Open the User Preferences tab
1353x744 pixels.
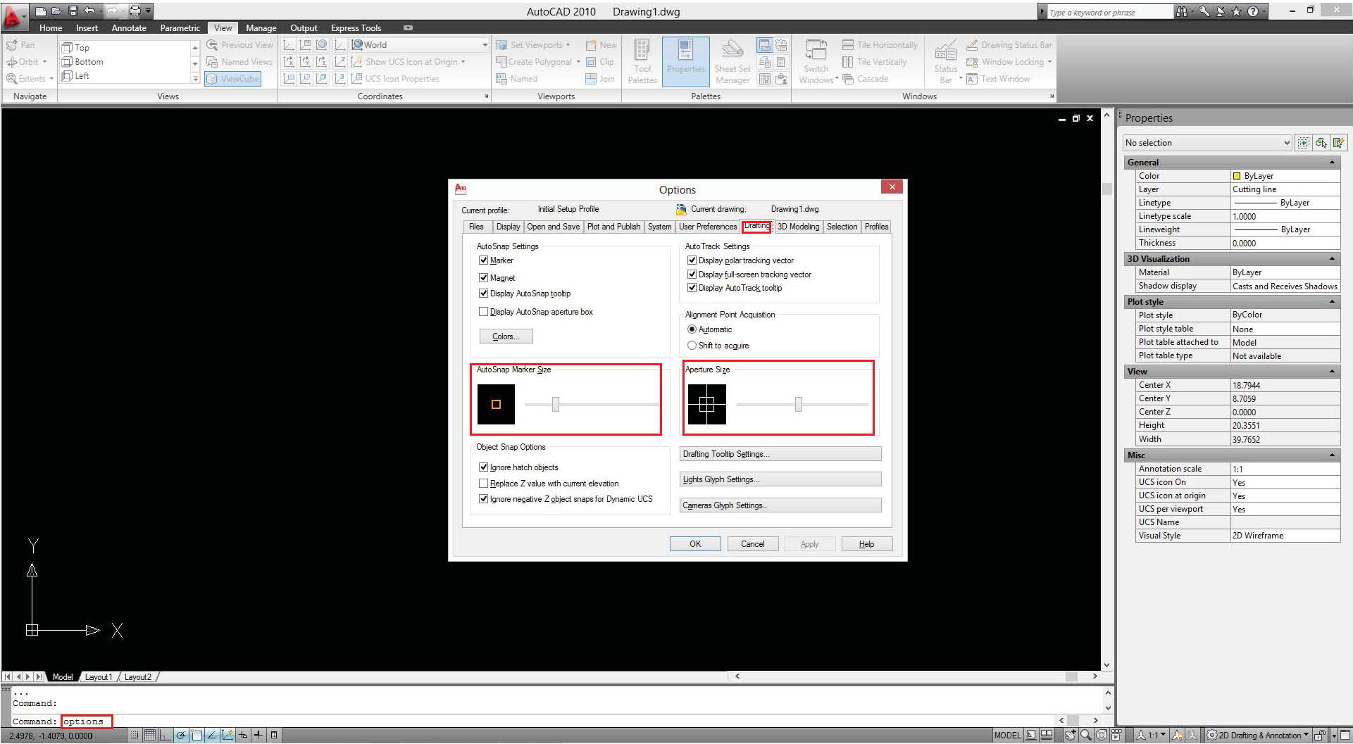pyautogui.click(x=707, y=227)
